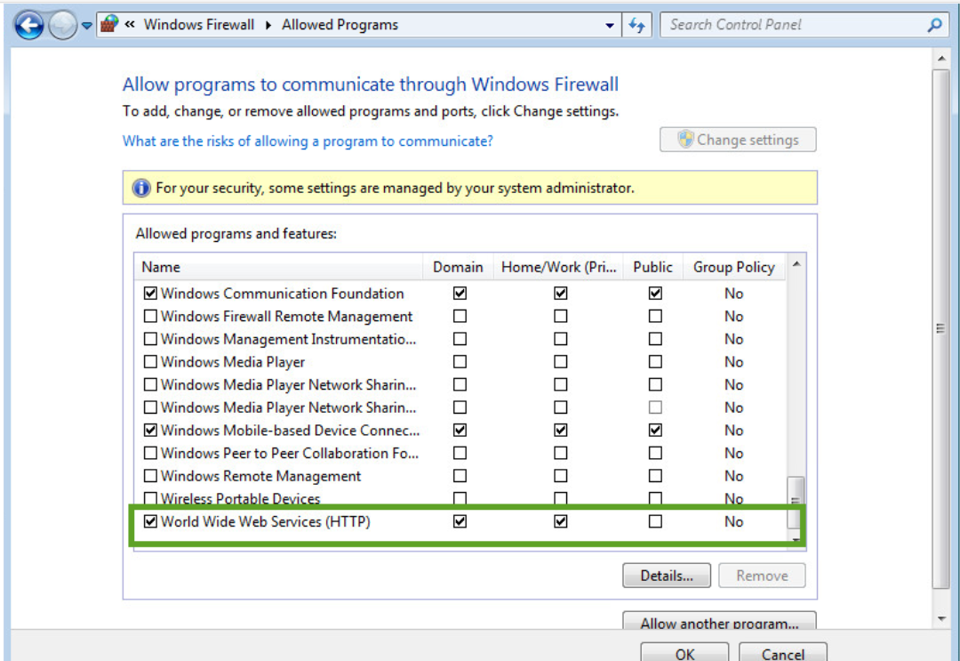Click the list scroll up arrow
Screen dimensions: 960x661
(x=796, y=264)
